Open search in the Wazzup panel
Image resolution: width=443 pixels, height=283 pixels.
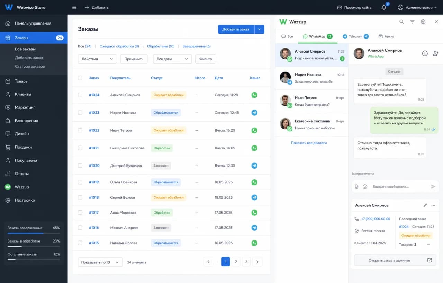401,22
